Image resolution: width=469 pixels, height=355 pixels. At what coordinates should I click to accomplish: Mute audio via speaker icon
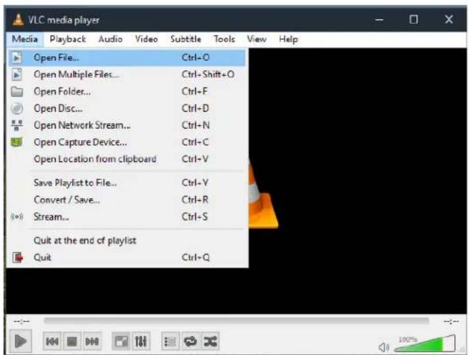pyautogui.click(x=384, y=347)
